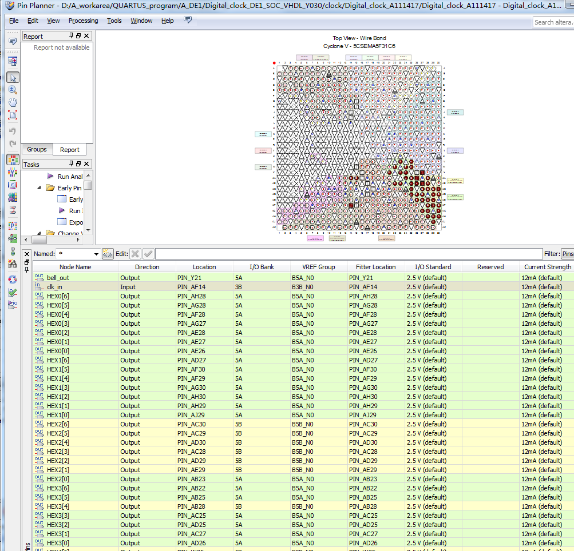574x551 pixels.
Task: Open the Named filter dropdown
Action: coord(96,254)
